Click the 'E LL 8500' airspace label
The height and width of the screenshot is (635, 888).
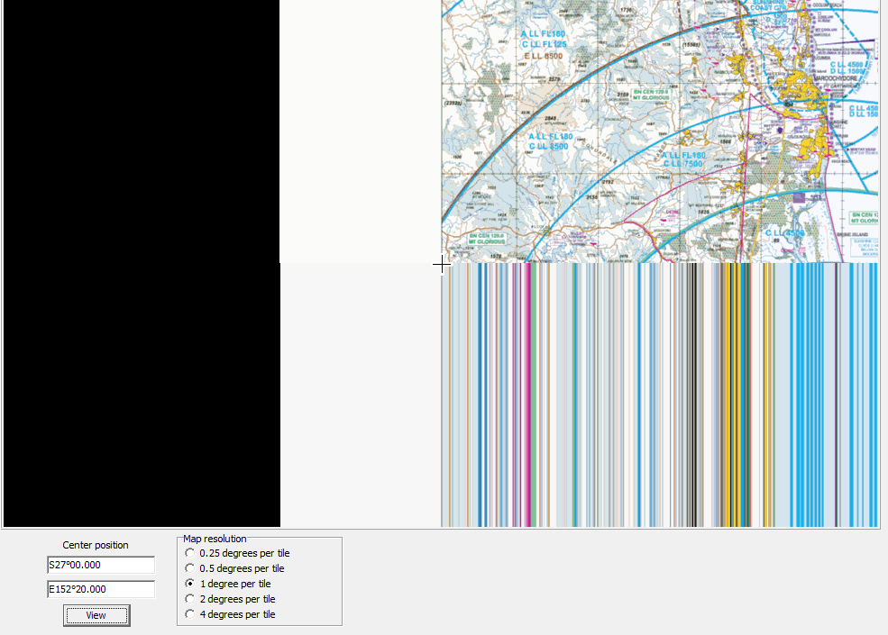pos(543,56)
